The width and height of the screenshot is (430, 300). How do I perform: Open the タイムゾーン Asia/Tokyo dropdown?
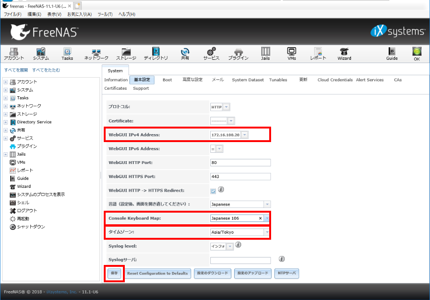tap(267, 232)
